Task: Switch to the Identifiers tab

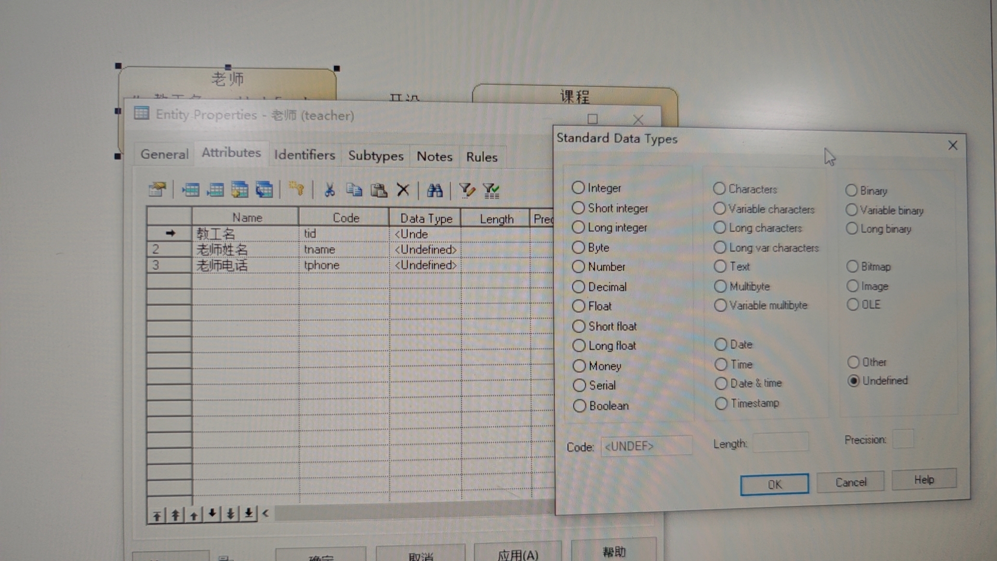Action: [x=304, y=155]
